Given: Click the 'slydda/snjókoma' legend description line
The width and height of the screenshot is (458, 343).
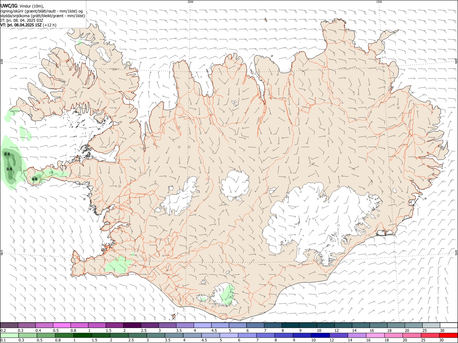Looking at the screenshot, I should tap(43, 16).
